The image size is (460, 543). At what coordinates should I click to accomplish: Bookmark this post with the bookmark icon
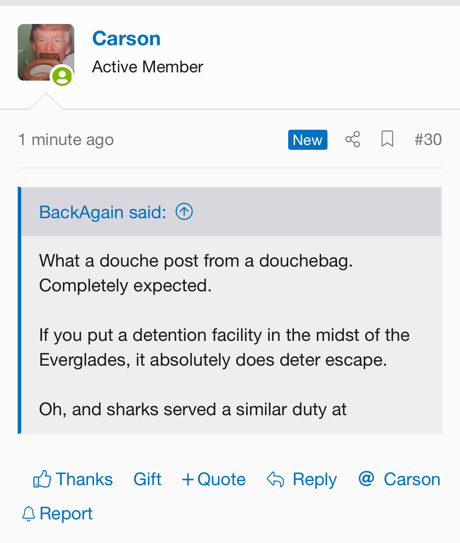pyautogui.click(x=387, y=140)
